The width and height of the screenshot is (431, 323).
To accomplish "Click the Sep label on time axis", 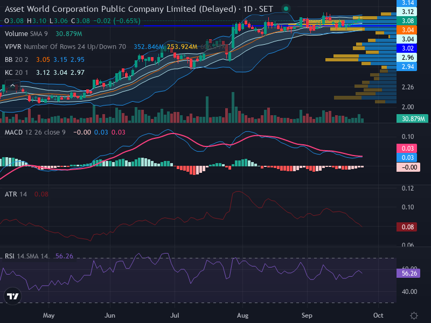I will tap(307, 315).
